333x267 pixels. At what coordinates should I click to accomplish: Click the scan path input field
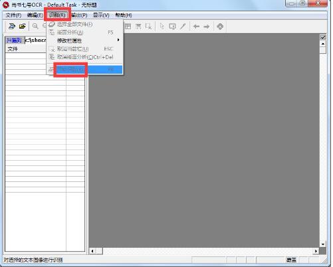pyautogui.click(x=35, y=41)
